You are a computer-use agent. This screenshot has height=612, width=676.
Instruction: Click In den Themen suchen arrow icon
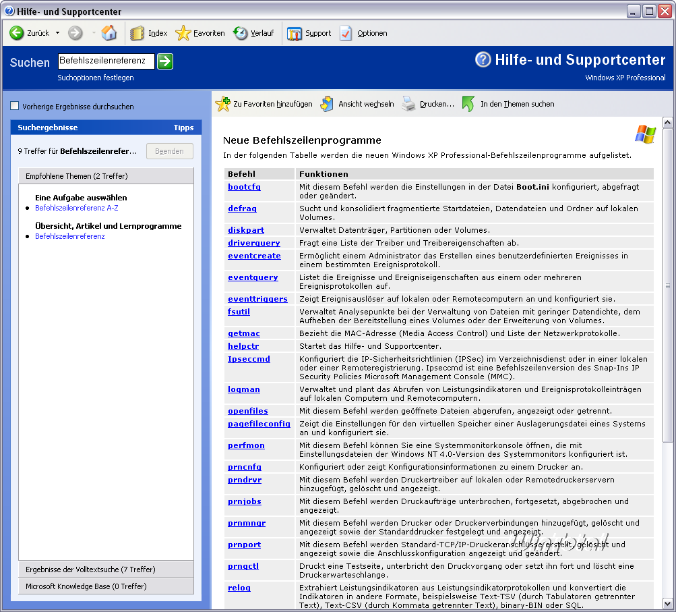point(468,104)
